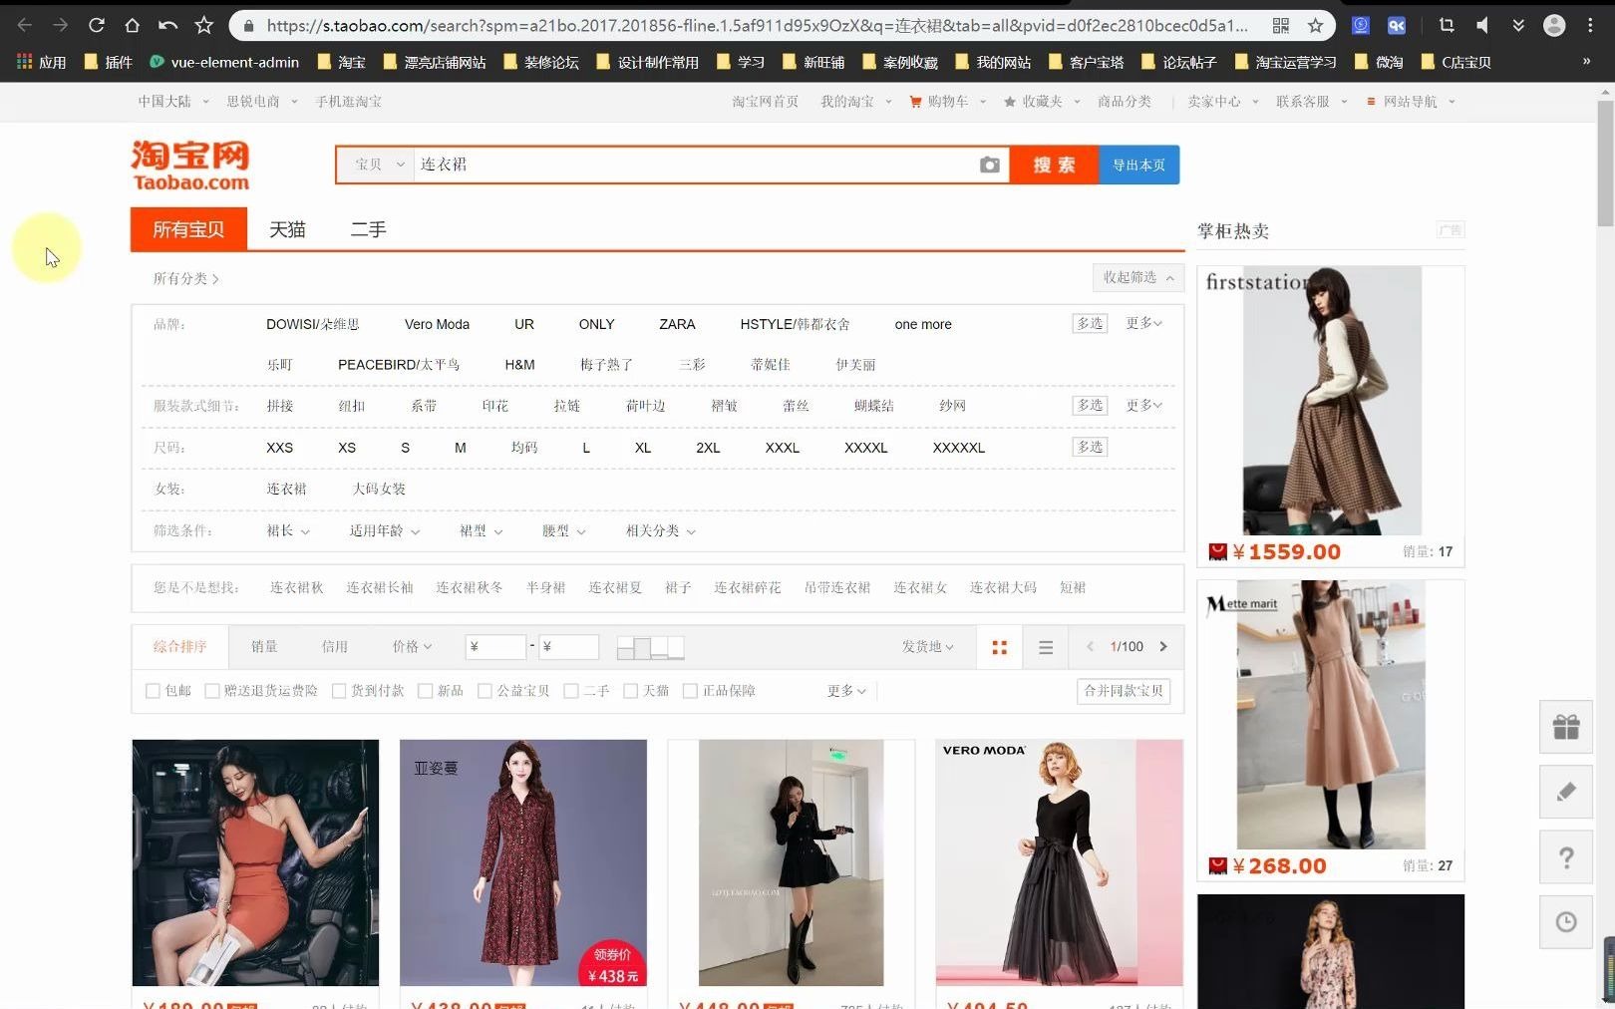Search by image using the camera icon
This screenshot has width=1615, height=1009.
pyautogui.click(x=989, y=165)
